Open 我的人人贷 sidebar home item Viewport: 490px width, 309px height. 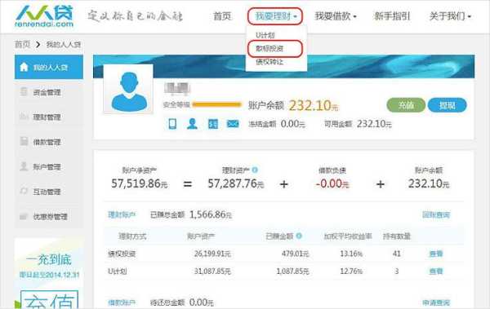pyautogui.click(x=49, y=67)
